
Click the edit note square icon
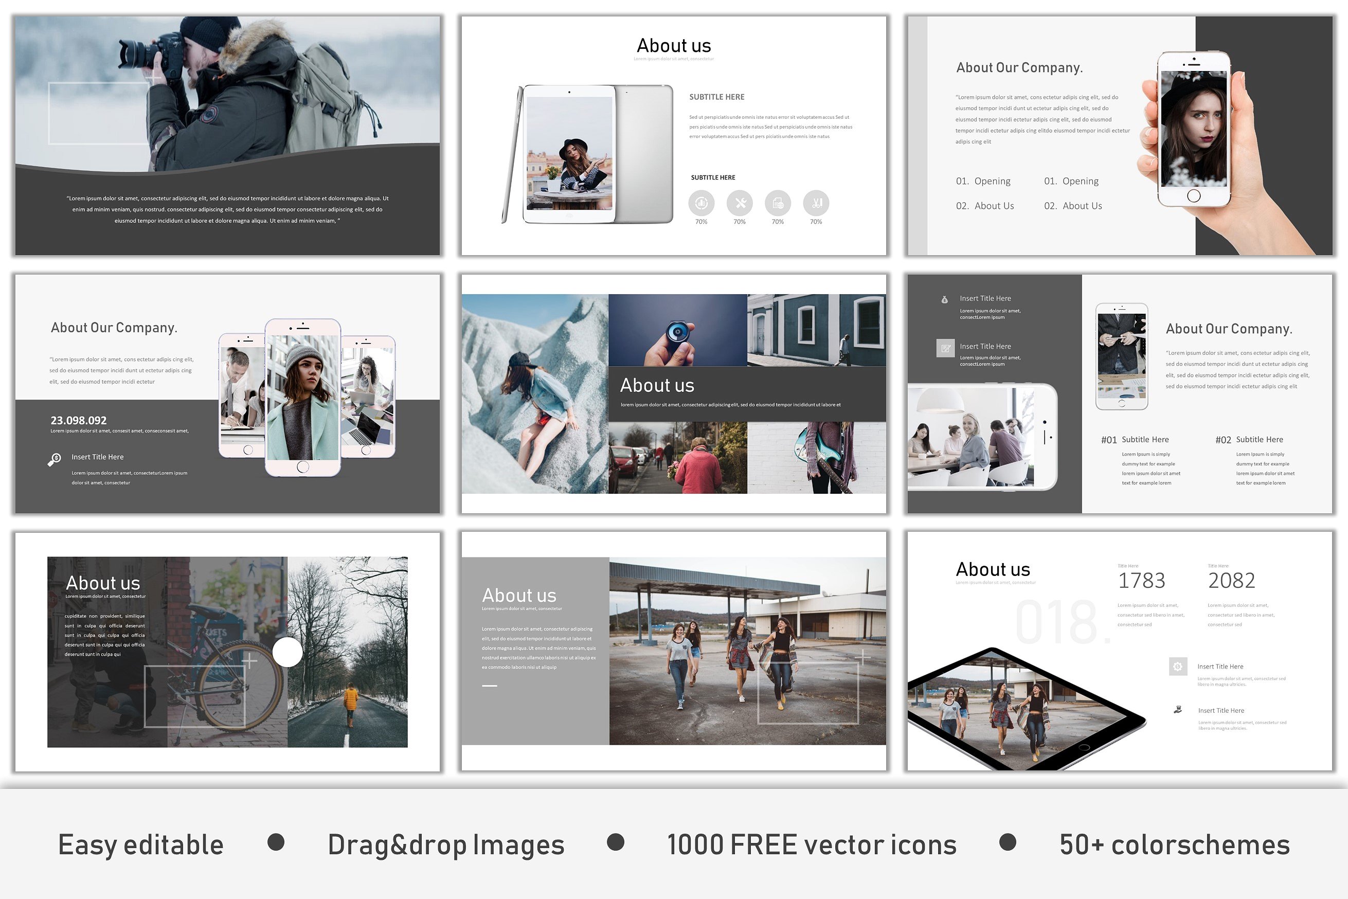(x=945, y=348)
